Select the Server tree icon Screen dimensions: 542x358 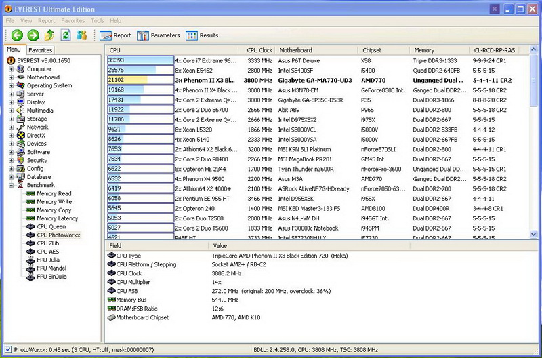21,94
